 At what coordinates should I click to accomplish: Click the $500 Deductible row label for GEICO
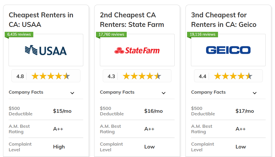[x=203, y=111]
